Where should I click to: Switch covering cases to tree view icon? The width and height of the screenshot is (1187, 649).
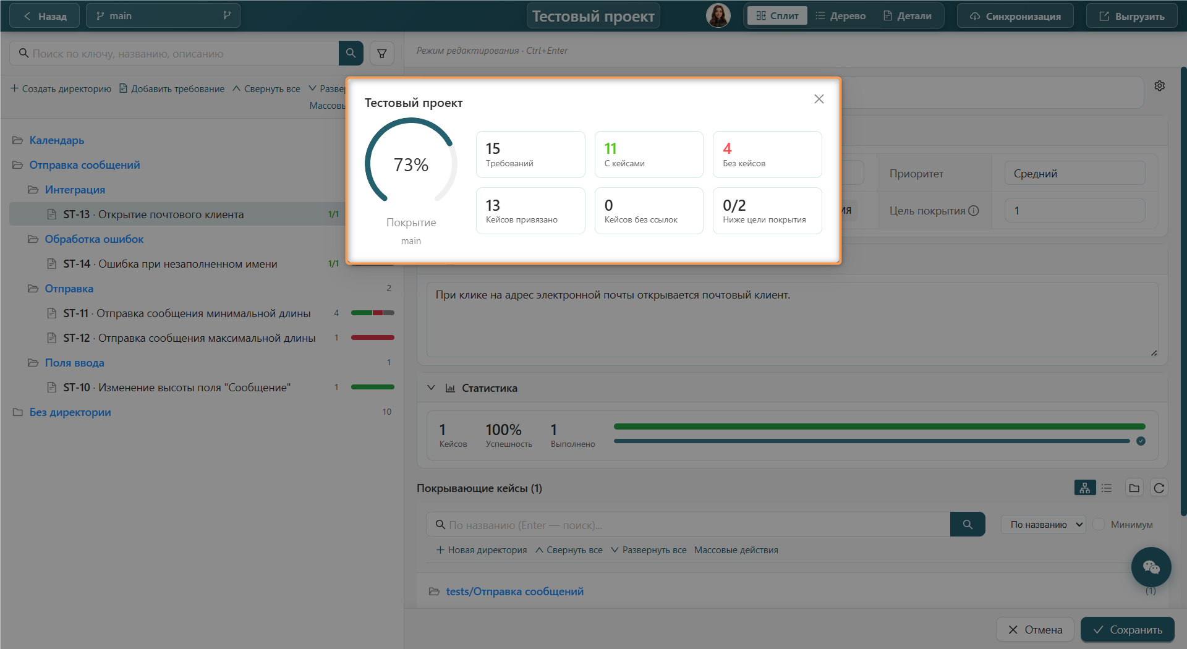click(x=1085, y=488)
